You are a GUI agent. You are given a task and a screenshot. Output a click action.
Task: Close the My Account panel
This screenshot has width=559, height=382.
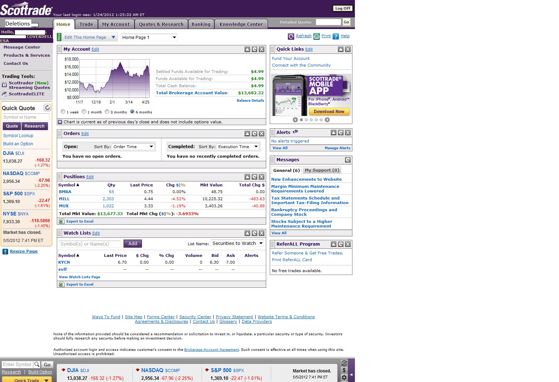coord(262,49)
